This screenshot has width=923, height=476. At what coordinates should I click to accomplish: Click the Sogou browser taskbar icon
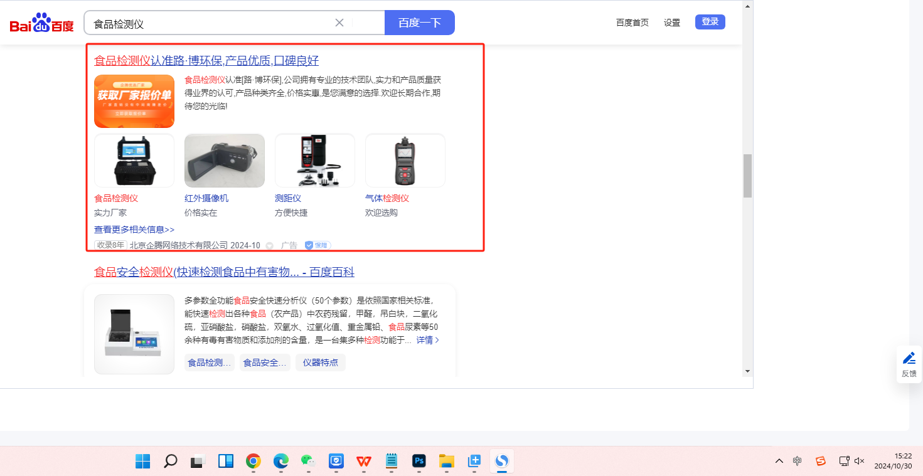(502, 462)
